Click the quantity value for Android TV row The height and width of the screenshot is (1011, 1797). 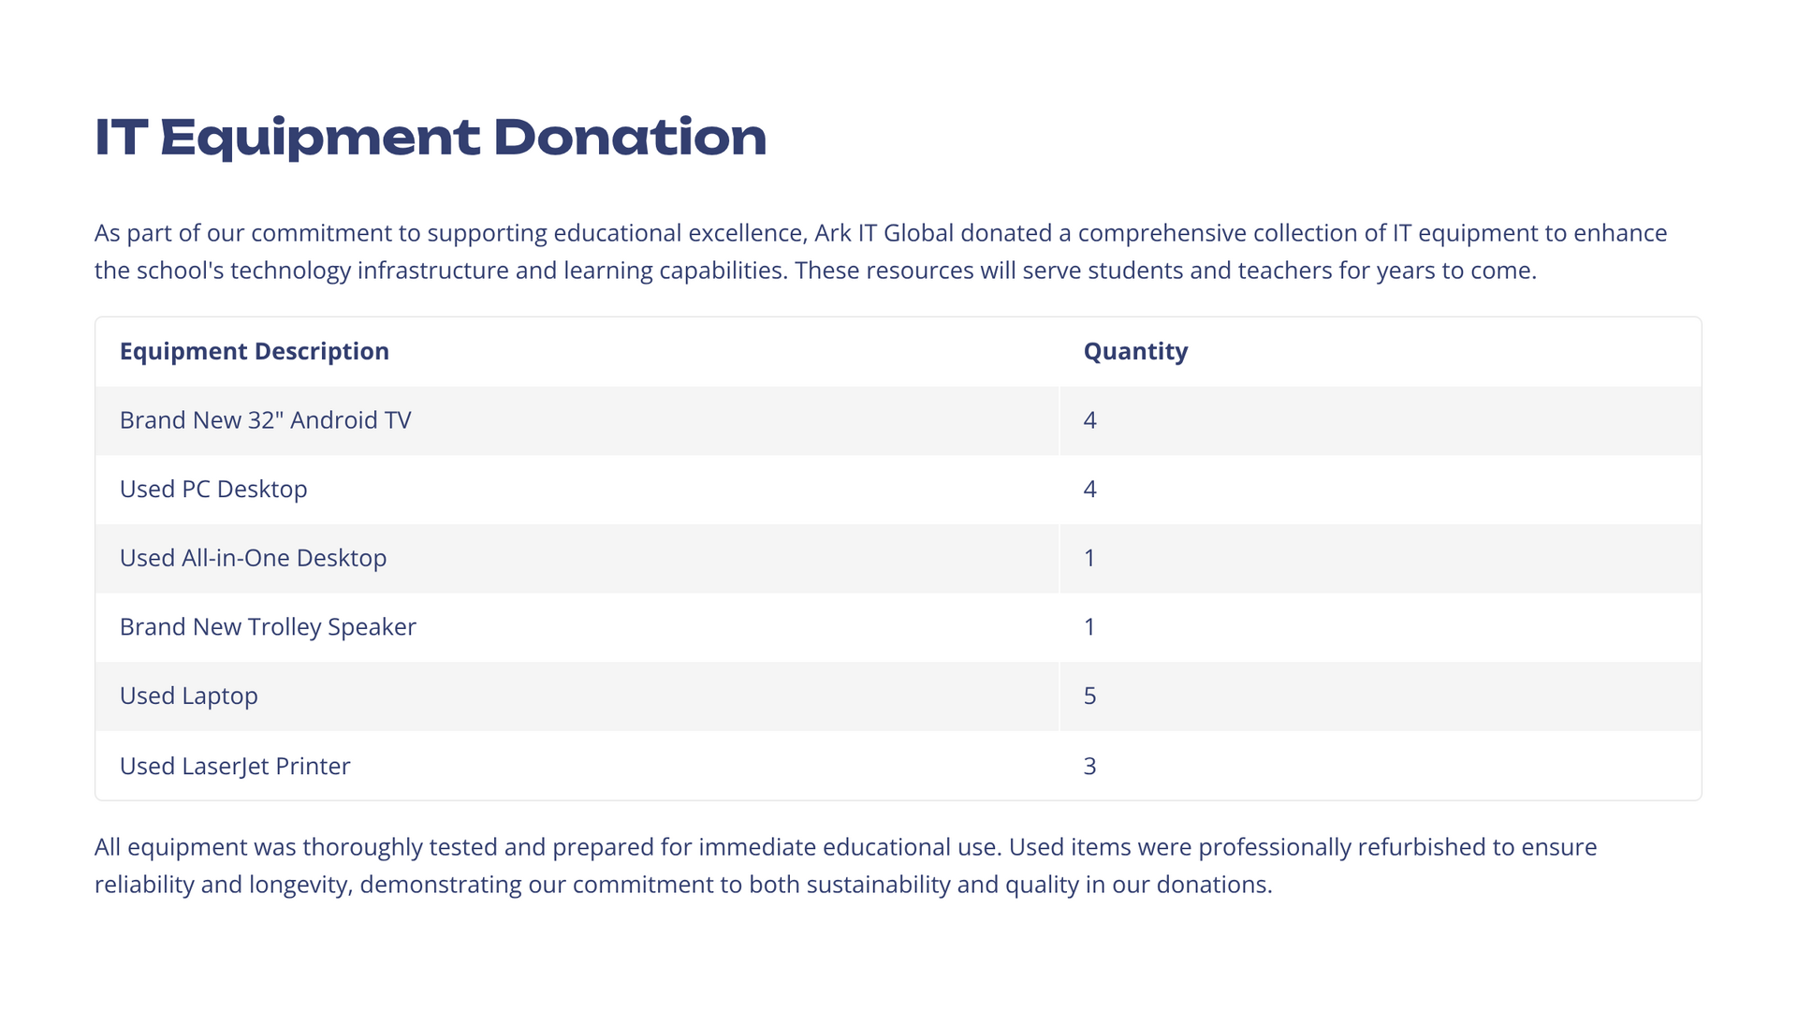tap(1089, 420)
